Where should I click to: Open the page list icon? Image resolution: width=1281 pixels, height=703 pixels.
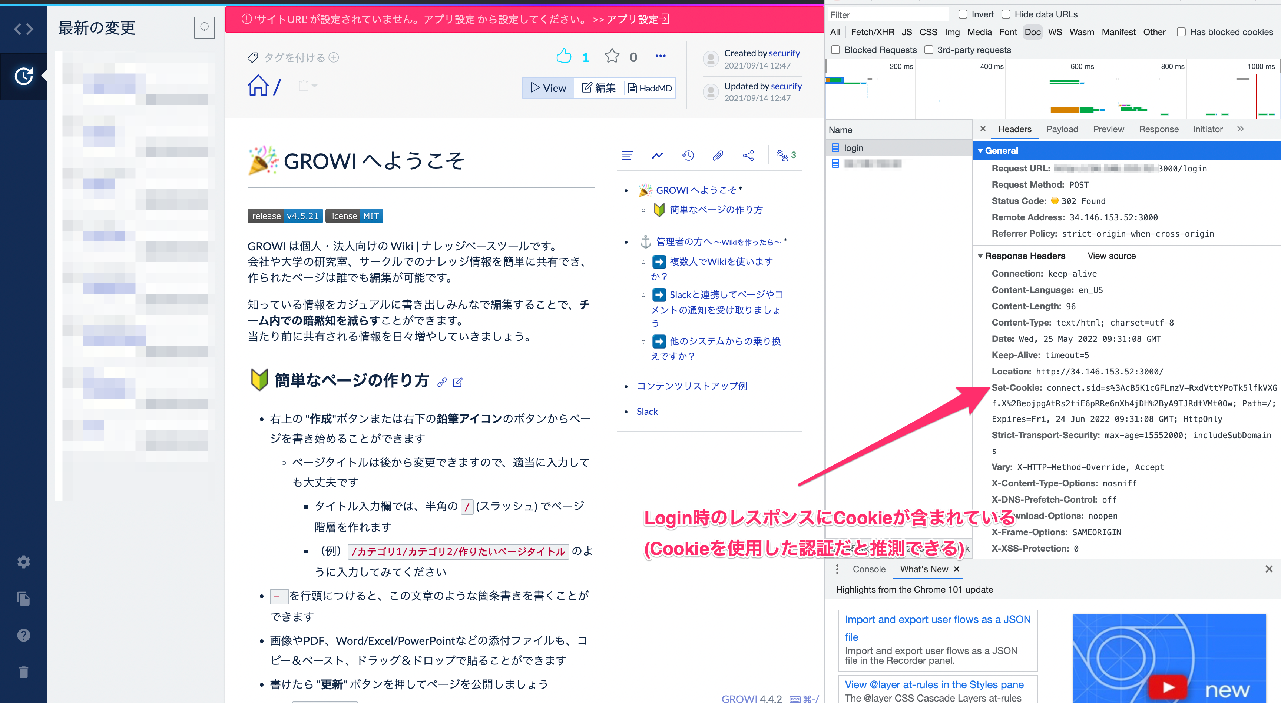point(627,156)
